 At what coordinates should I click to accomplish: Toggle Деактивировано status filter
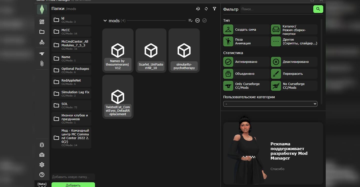coord(294,62)
